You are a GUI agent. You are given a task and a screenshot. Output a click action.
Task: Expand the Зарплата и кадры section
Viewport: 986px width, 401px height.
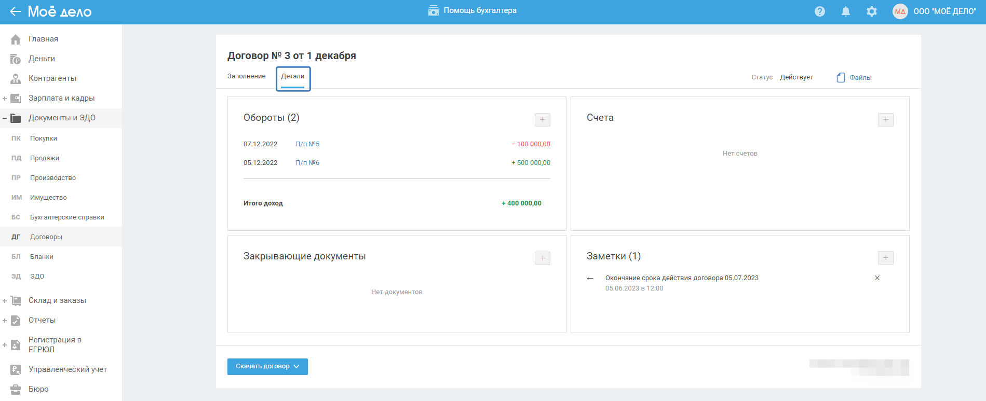(5, 98)
